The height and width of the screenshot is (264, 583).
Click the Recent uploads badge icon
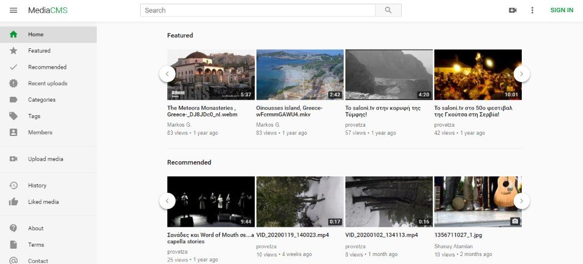(x=13, y=84)
